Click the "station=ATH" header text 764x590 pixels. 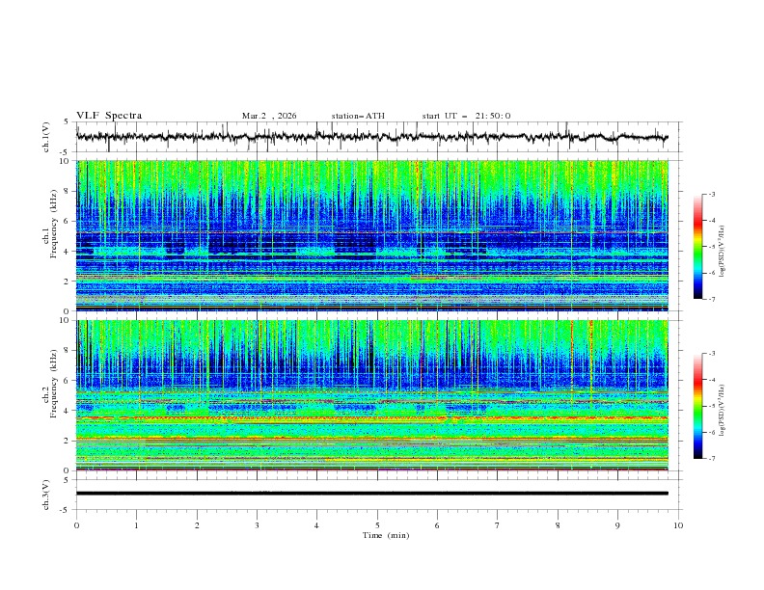[x=358, y=116]
